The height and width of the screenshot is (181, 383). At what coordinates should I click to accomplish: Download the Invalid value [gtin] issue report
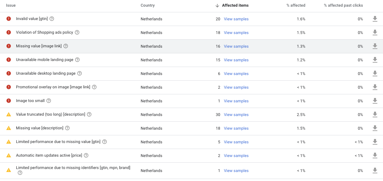pyautogui.click(x=375, y=19)
